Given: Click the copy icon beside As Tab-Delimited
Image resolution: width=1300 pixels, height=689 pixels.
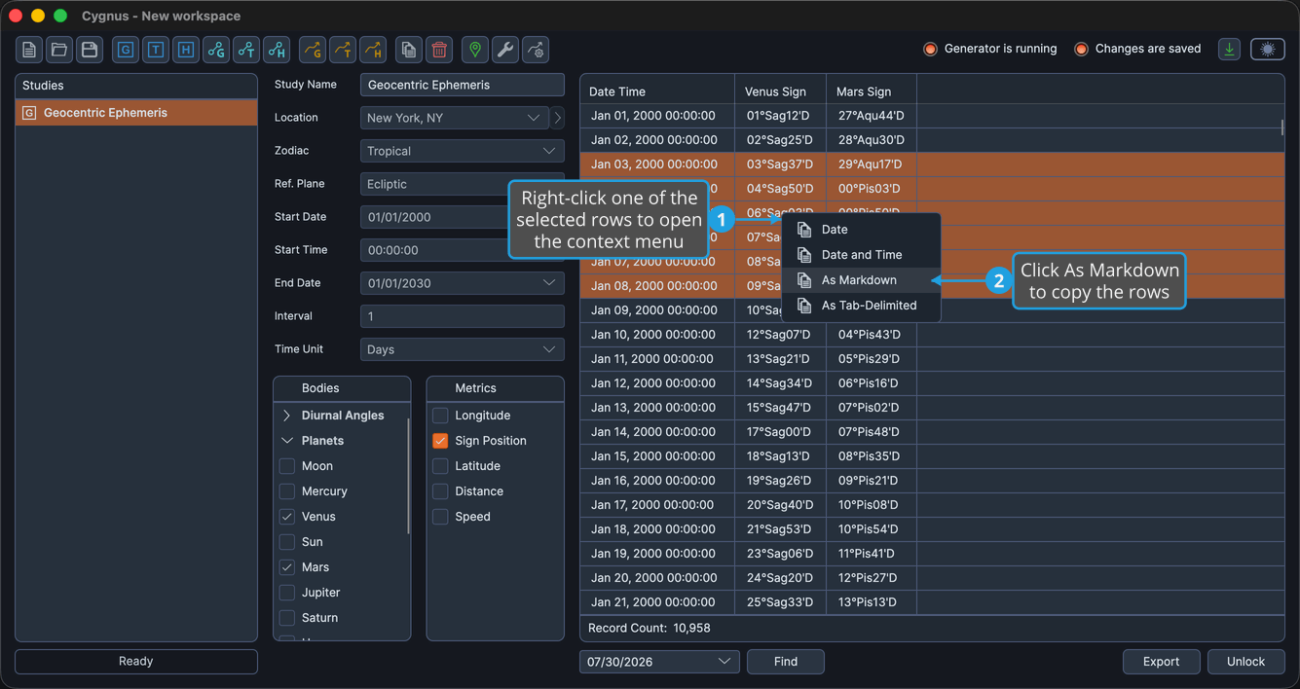Looking at the screenshot, I should [804, 306].
